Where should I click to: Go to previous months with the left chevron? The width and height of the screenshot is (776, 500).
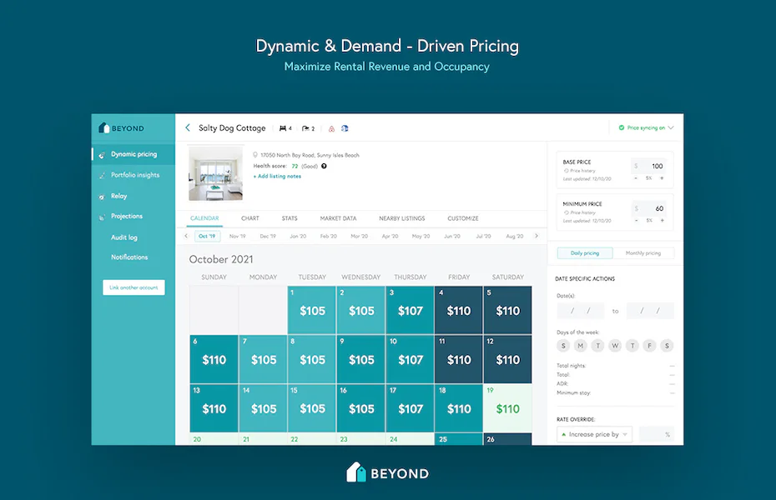186,236
